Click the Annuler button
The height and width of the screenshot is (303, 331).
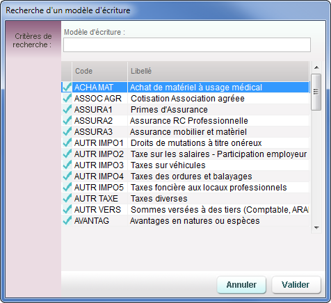[x=241, y=285]
